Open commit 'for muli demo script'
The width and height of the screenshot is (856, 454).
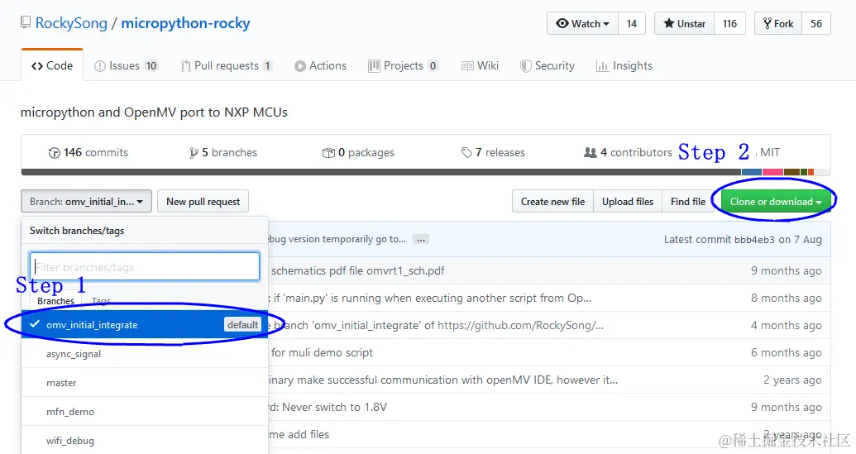[322, 352]
